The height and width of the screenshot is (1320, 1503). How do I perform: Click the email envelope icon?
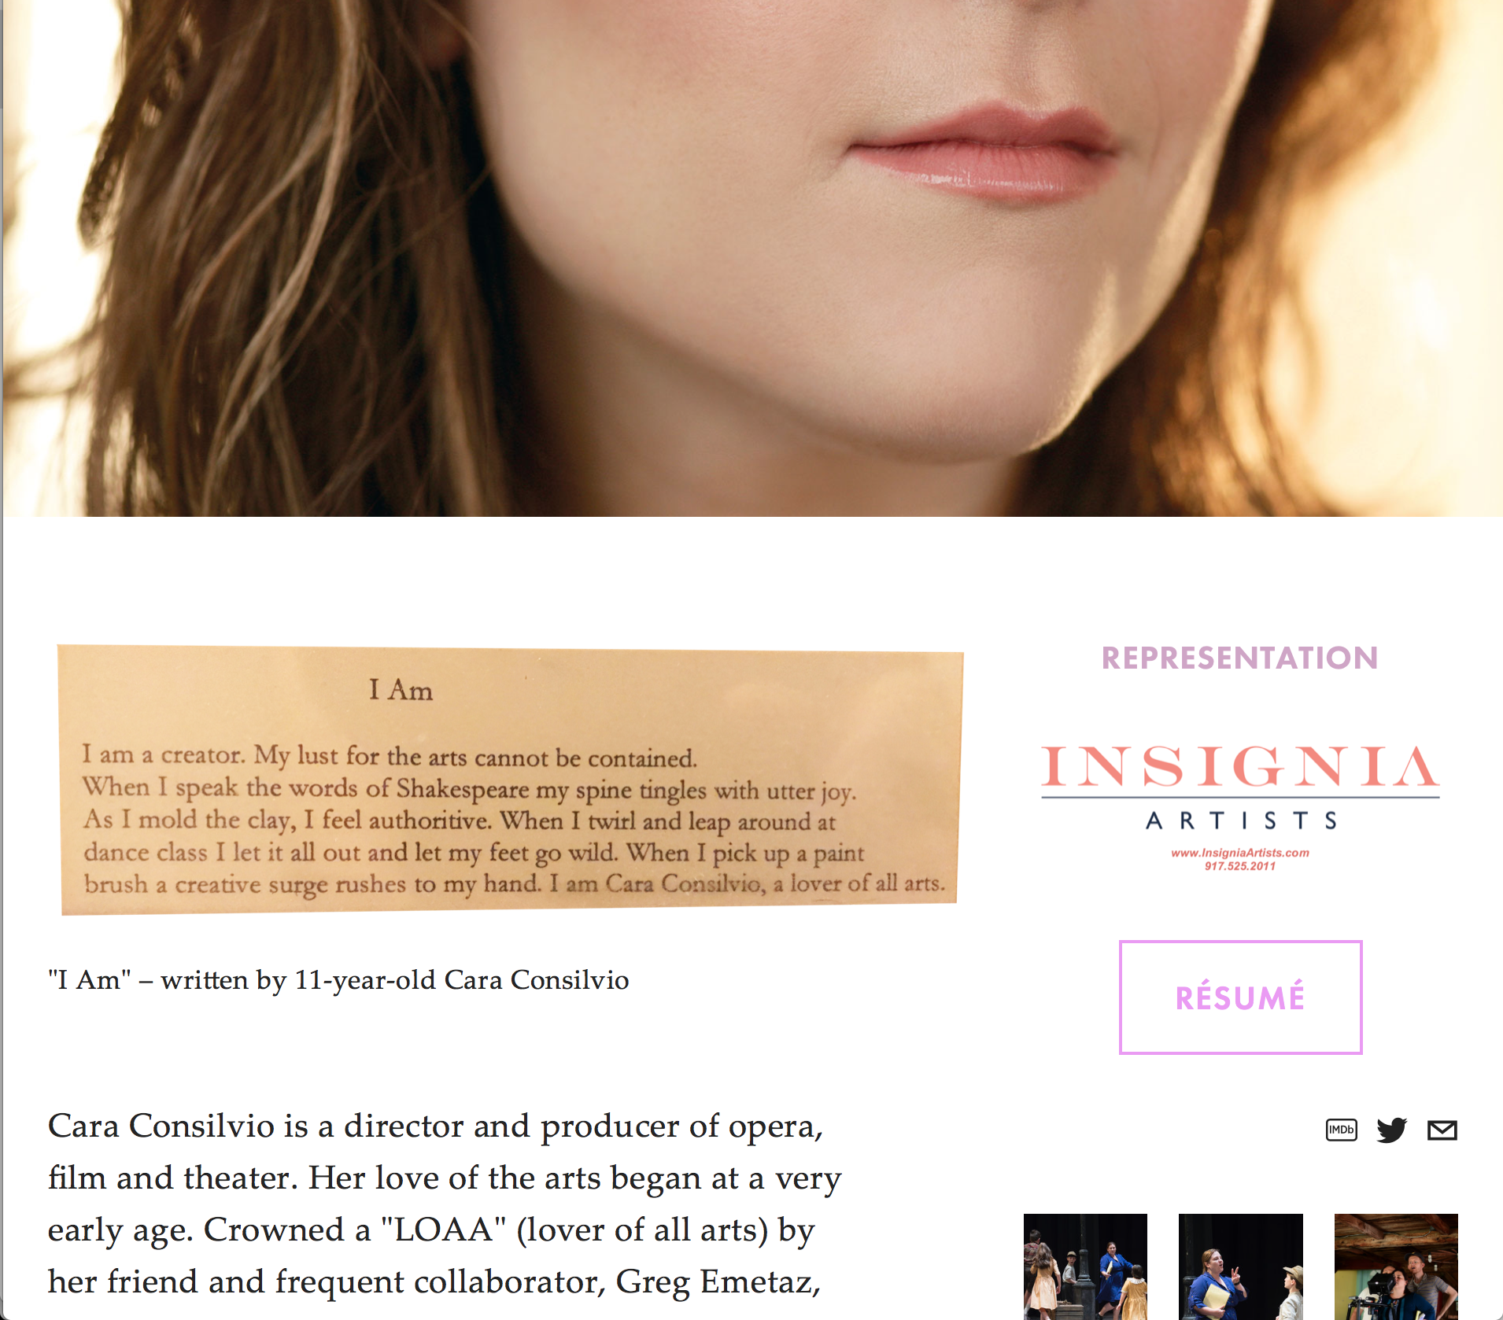pos(1442,1130)
